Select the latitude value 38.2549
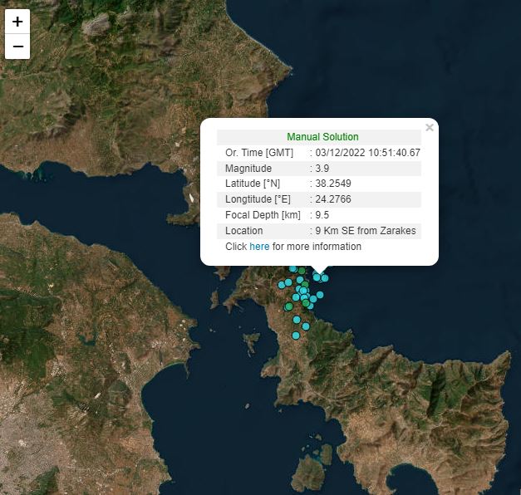 (x=332, y=184)
